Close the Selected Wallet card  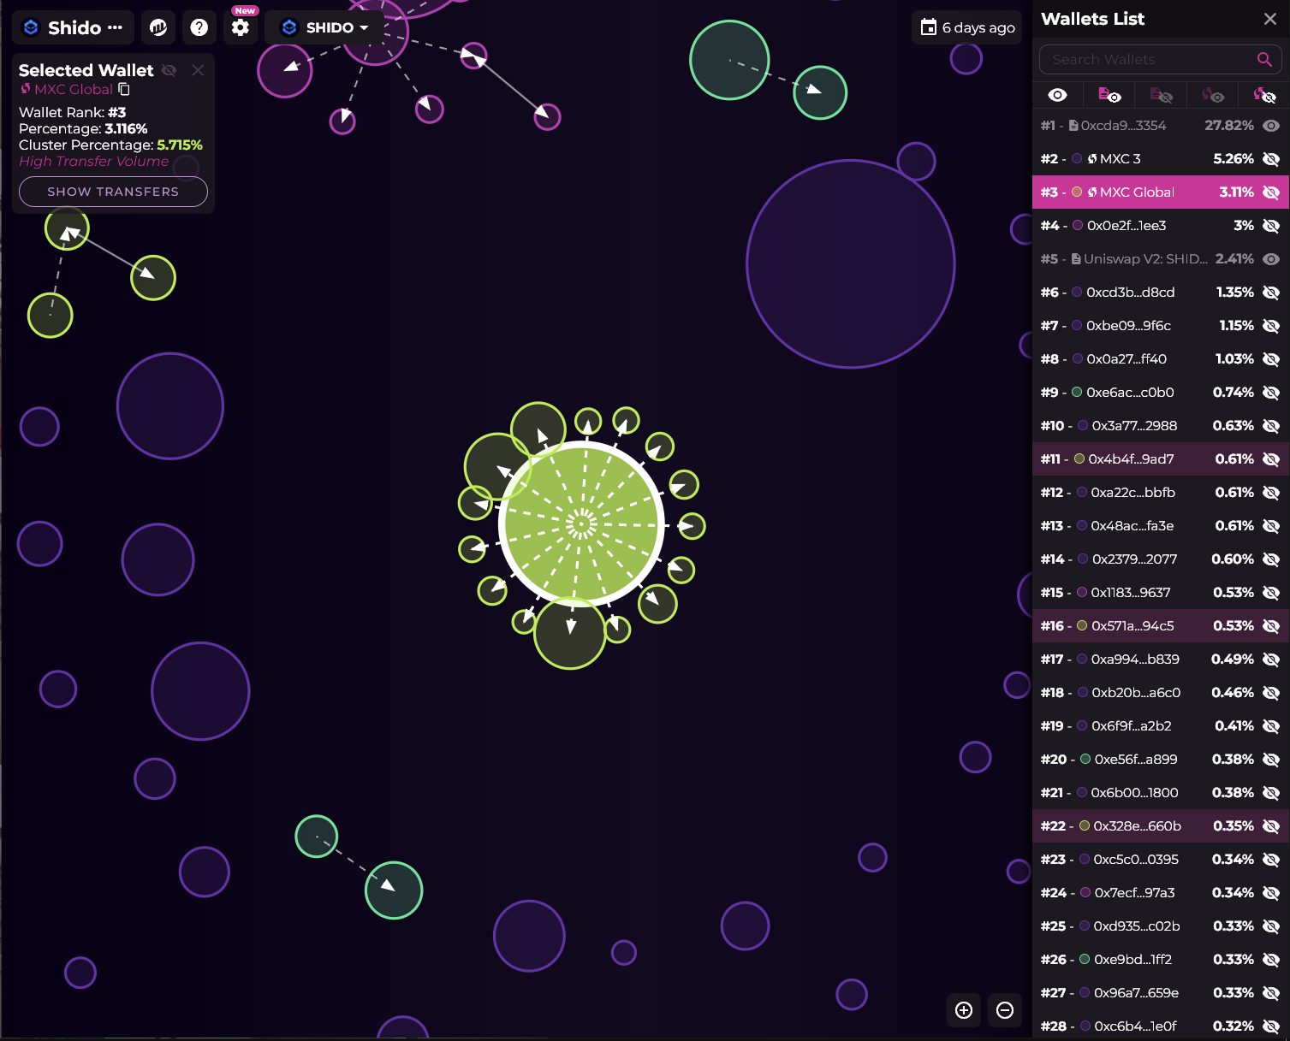pyautogui.click(x=198, y=70)
